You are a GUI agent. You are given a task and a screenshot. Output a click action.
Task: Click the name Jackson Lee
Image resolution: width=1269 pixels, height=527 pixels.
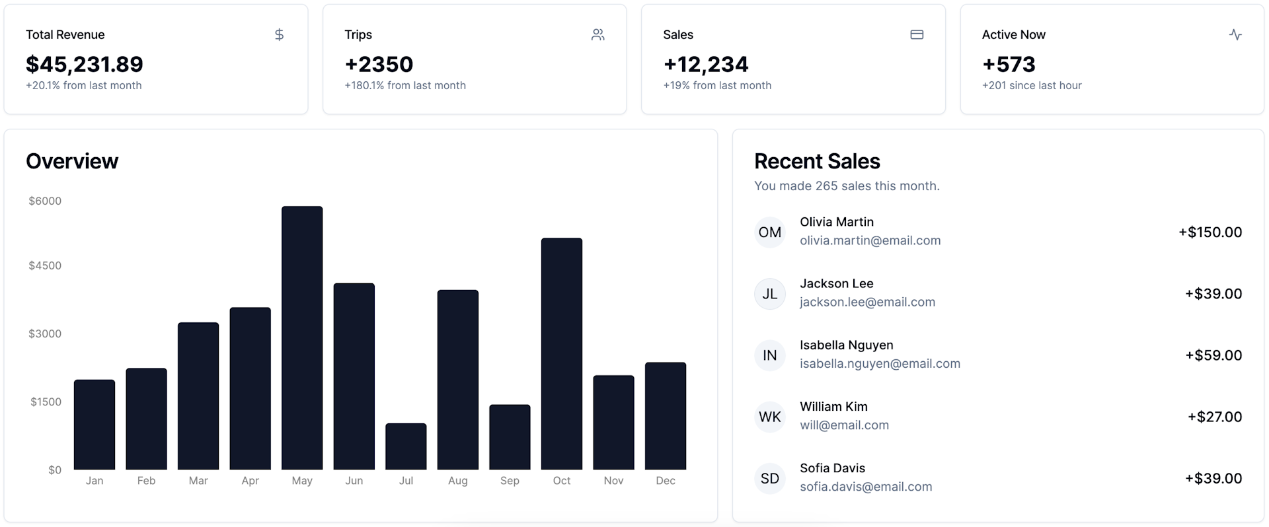pyautogui.click(x=837, y=283)
